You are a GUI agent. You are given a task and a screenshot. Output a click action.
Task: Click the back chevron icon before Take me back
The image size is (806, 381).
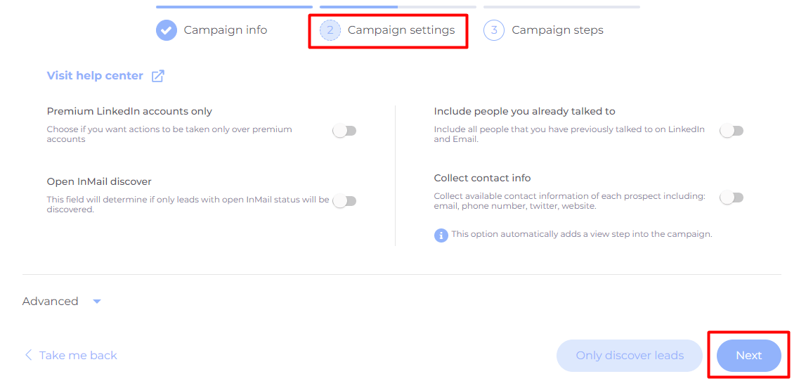click(x=28, y=355)
